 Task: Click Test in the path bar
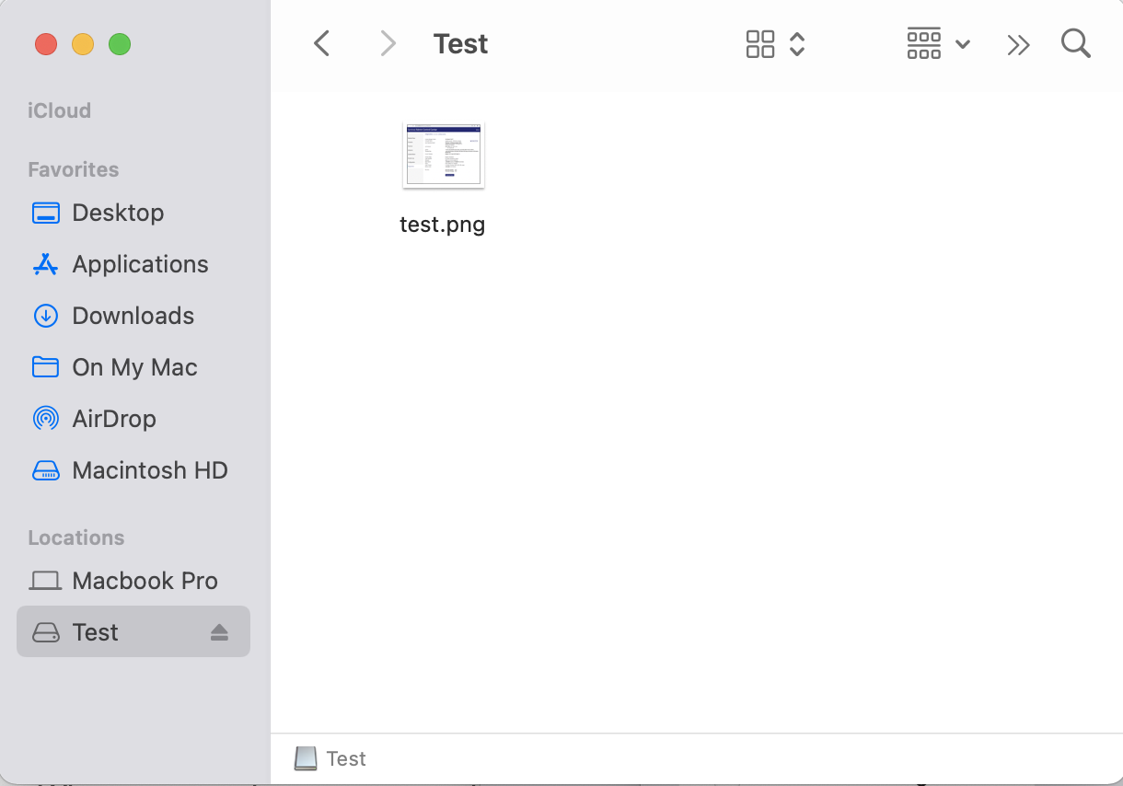click(345, 758)
